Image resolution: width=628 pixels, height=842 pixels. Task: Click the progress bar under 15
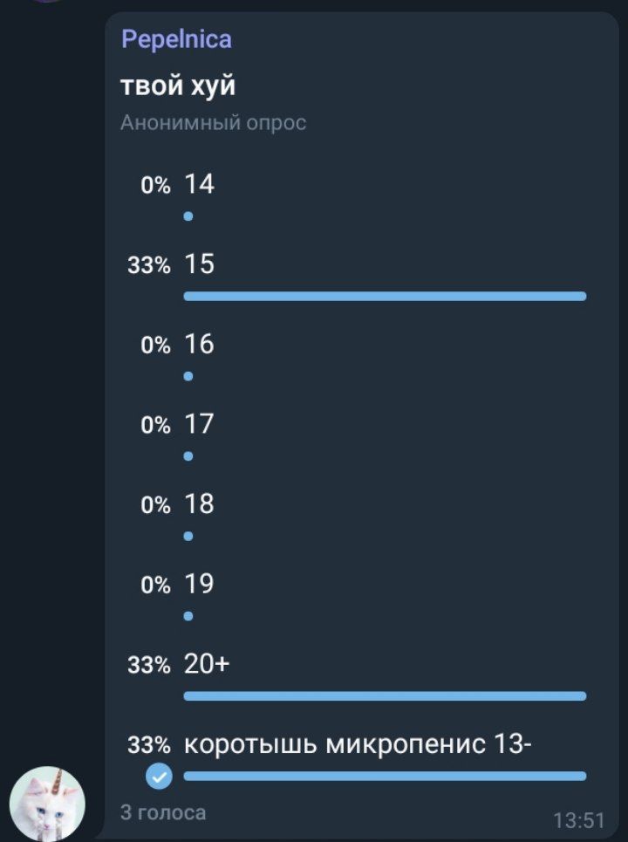click(385, 297)
